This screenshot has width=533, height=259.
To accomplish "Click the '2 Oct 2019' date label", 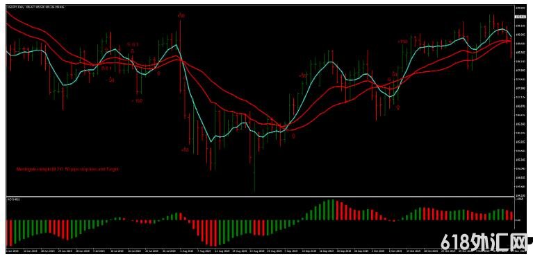I will [x=378, y=252].
